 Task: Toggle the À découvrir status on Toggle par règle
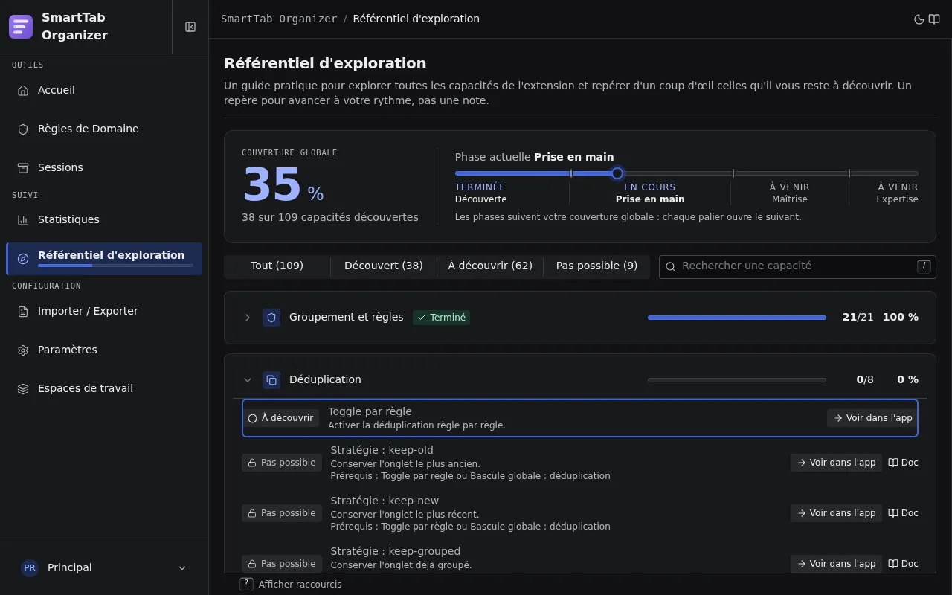click(281, 418)
